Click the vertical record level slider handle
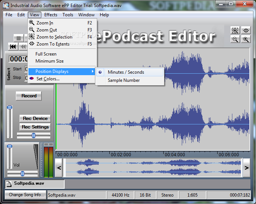Image resolution: width=256 pixels, height=204 pixels. coord(10,107)
